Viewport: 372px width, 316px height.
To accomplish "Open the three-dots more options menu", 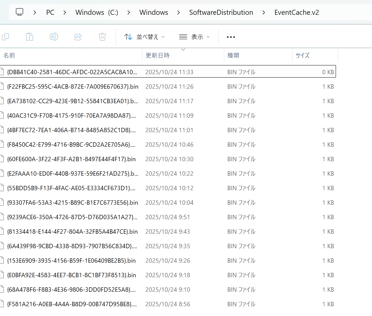I will pos(231,37).
